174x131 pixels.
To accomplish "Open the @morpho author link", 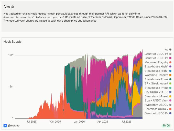I will (x=14, y=125).
